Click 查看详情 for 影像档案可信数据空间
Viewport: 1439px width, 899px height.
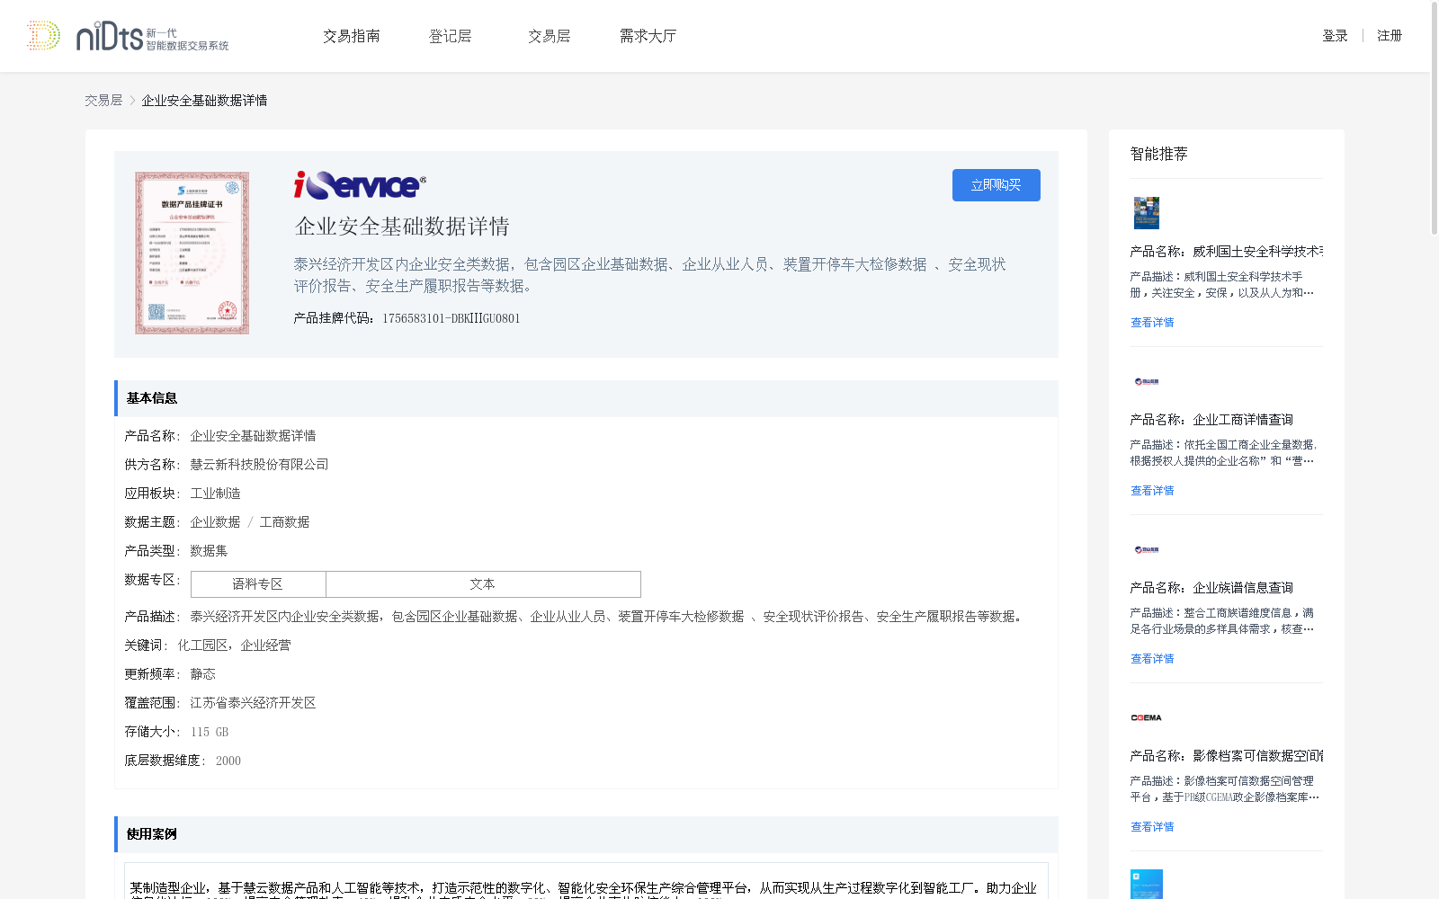(x=1152, y=827)
